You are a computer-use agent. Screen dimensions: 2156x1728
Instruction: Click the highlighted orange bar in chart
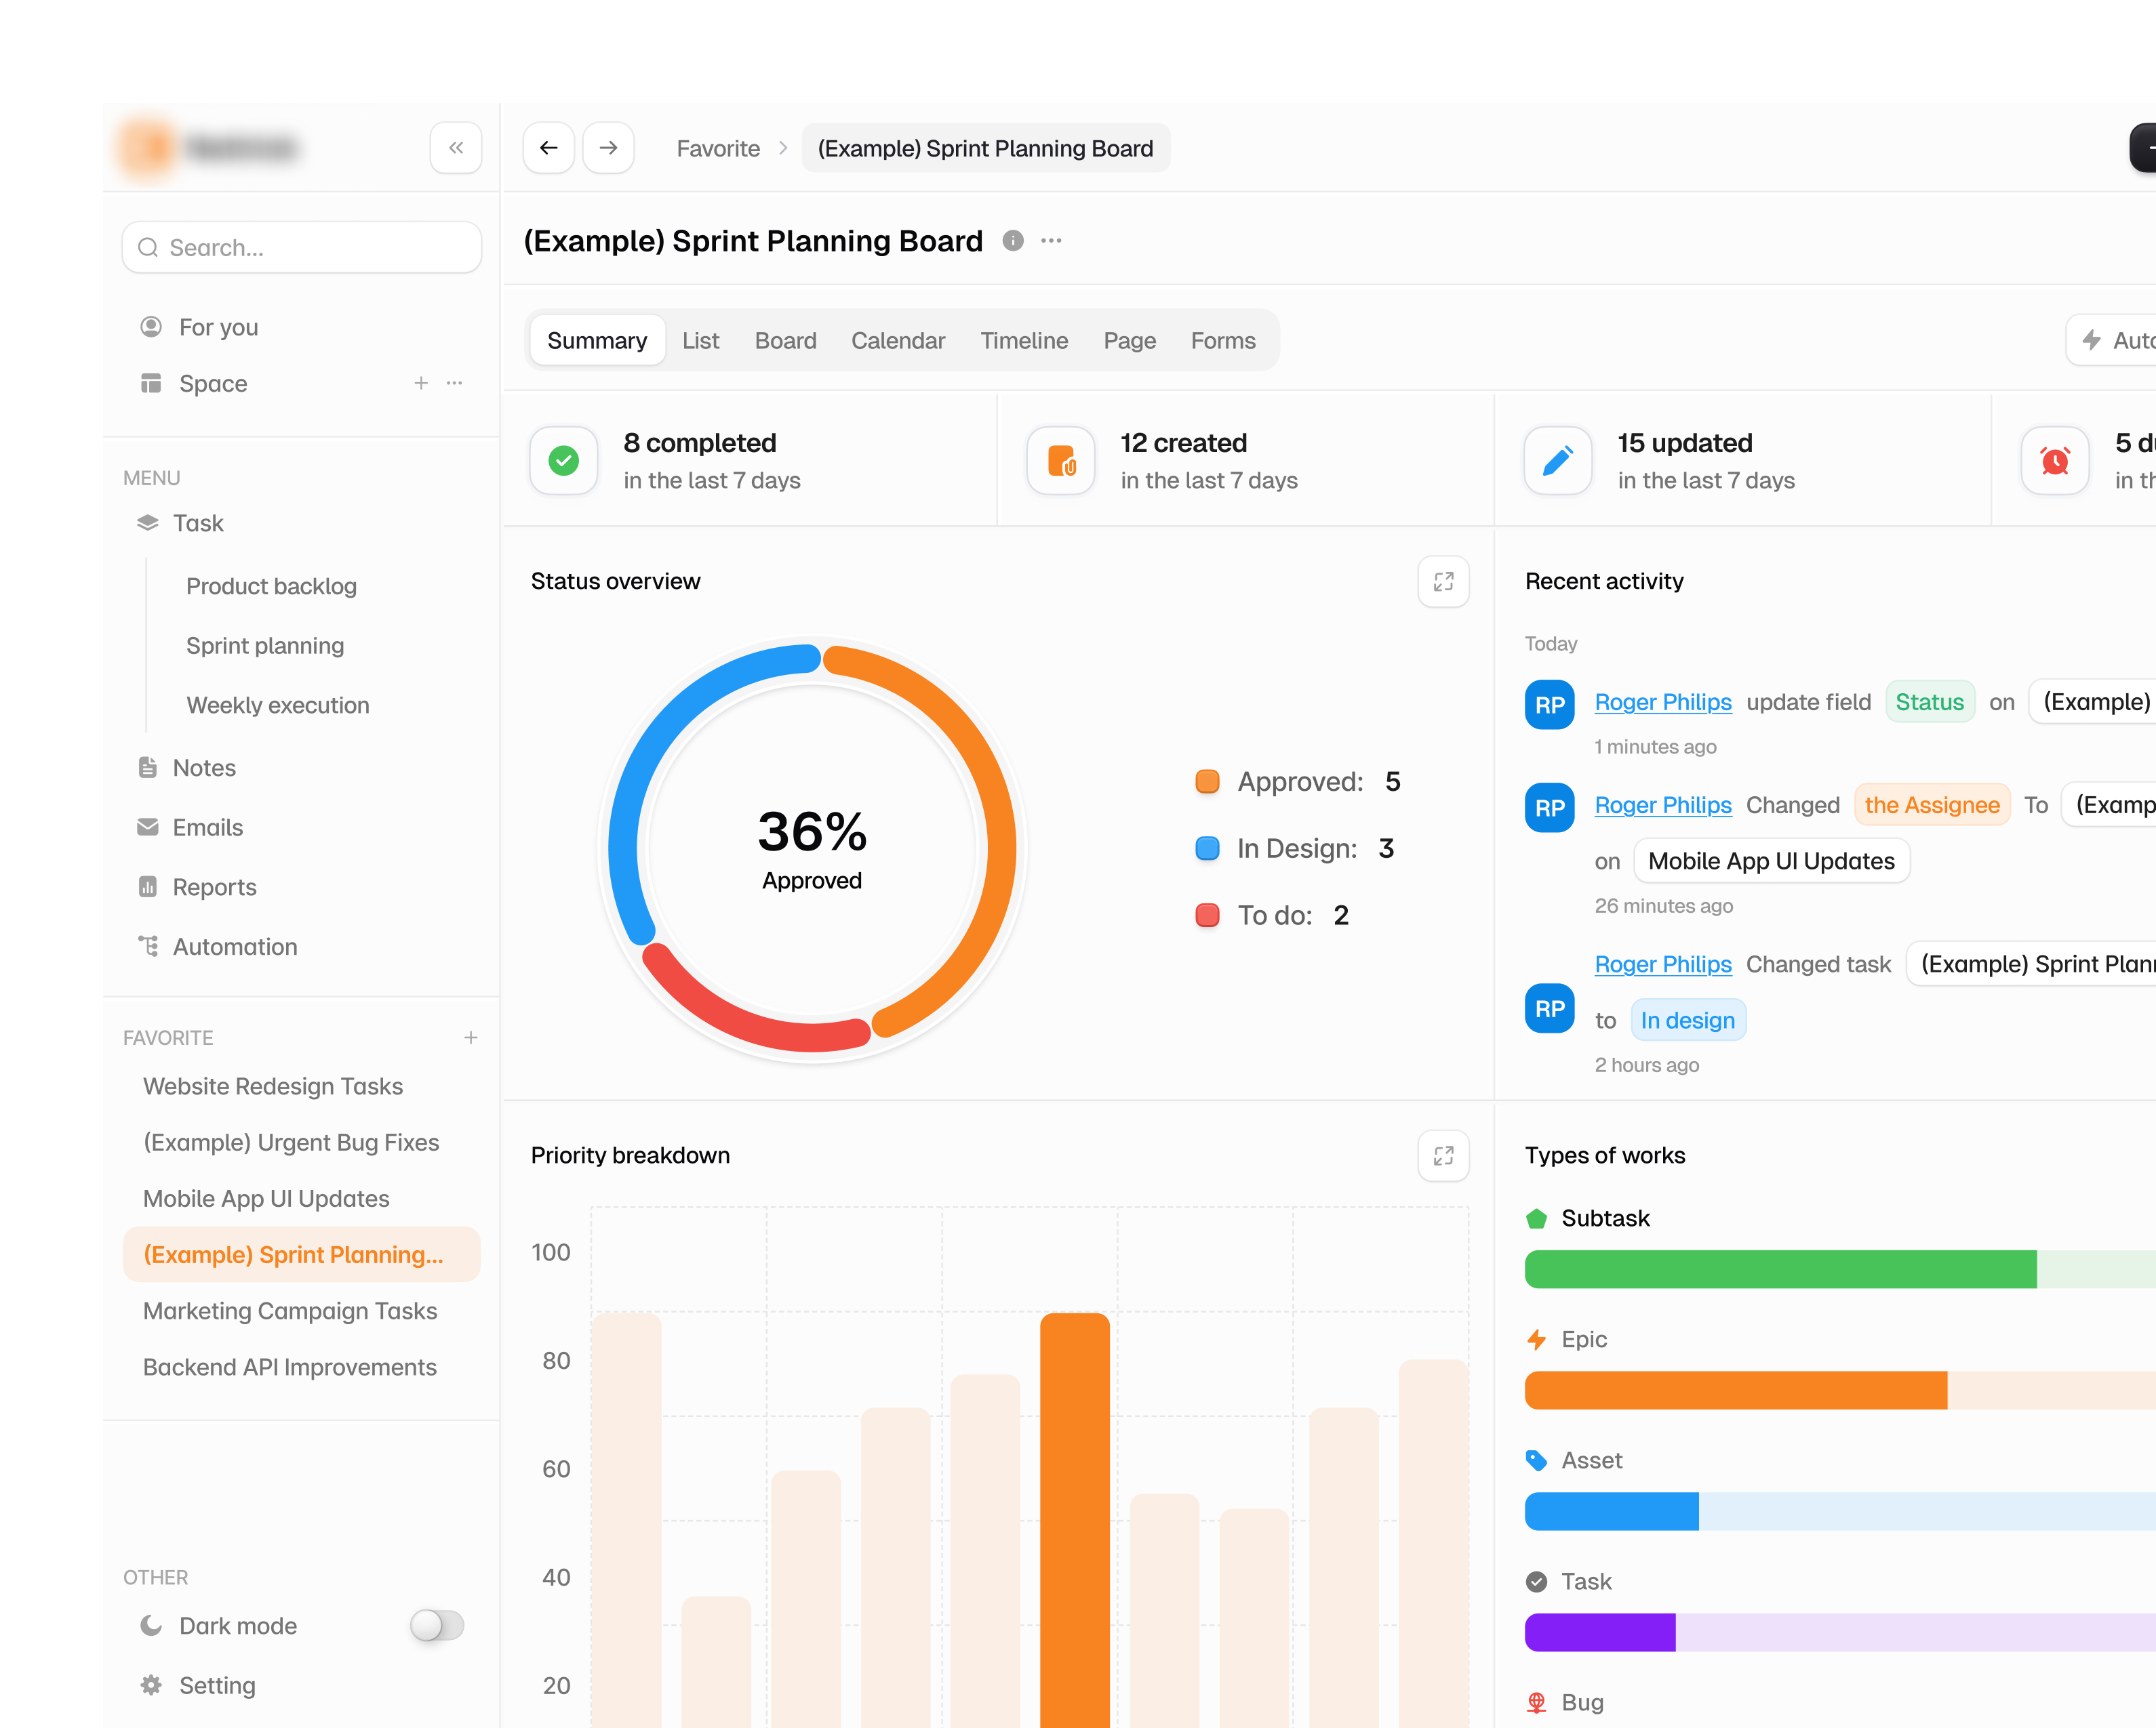pyautogui.click(x=1075, y=1519)
